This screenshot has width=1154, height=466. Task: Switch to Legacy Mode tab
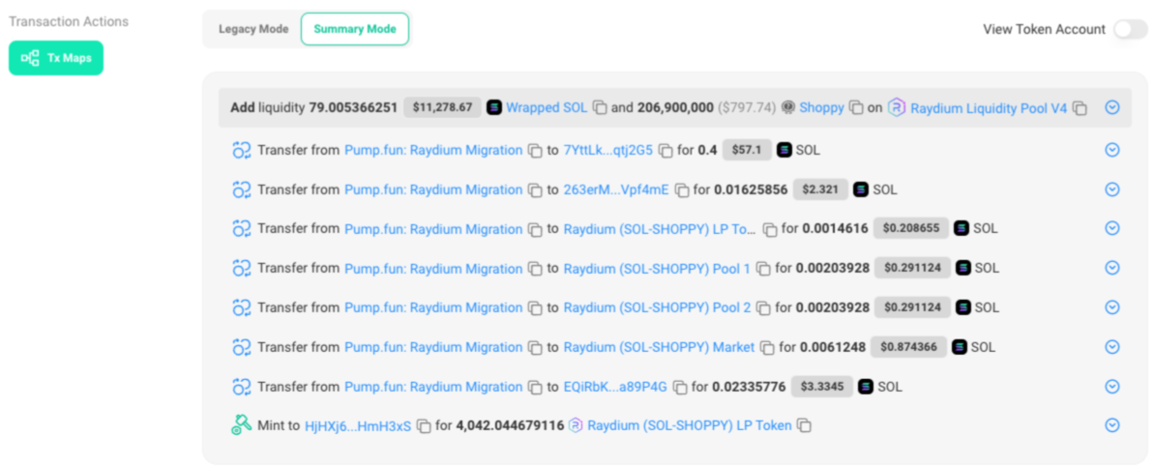(x=253, y=29)
